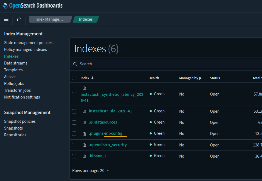This screenshot has height=181, width=262.
Task: Sort by the Status column header
Action: pos(215,78)
